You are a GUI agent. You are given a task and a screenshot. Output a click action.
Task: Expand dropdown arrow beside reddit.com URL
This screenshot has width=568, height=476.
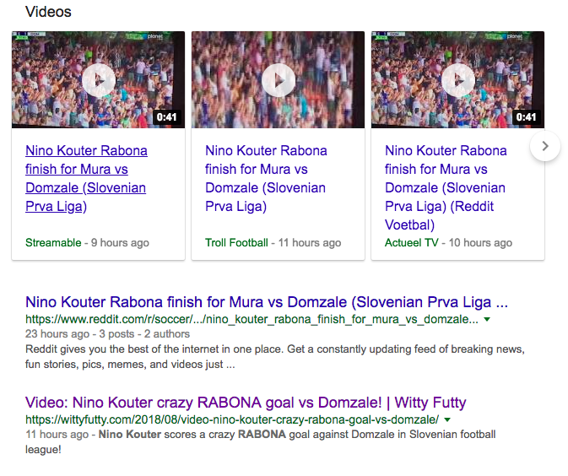click(487, 321)
